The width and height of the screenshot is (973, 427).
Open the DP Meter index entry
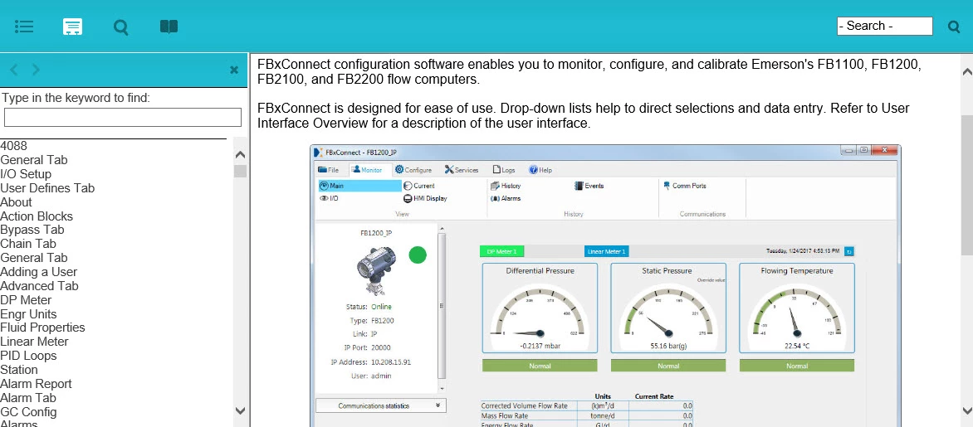(x=26, y=300)
